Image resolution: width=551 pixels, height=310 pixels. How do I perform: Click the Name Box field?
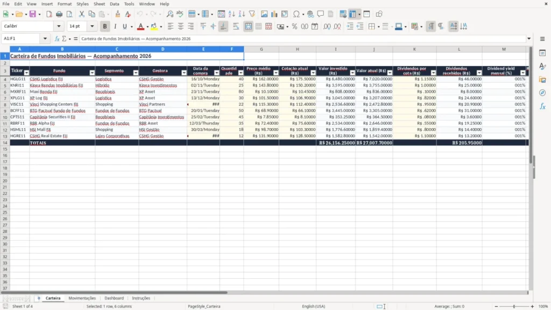[x=22, y=39]
